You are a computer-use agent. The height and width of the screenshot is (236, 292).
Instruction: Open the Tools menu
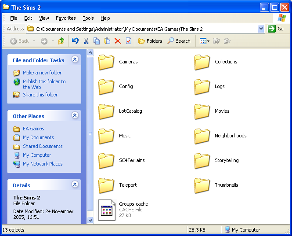(88, 18)
